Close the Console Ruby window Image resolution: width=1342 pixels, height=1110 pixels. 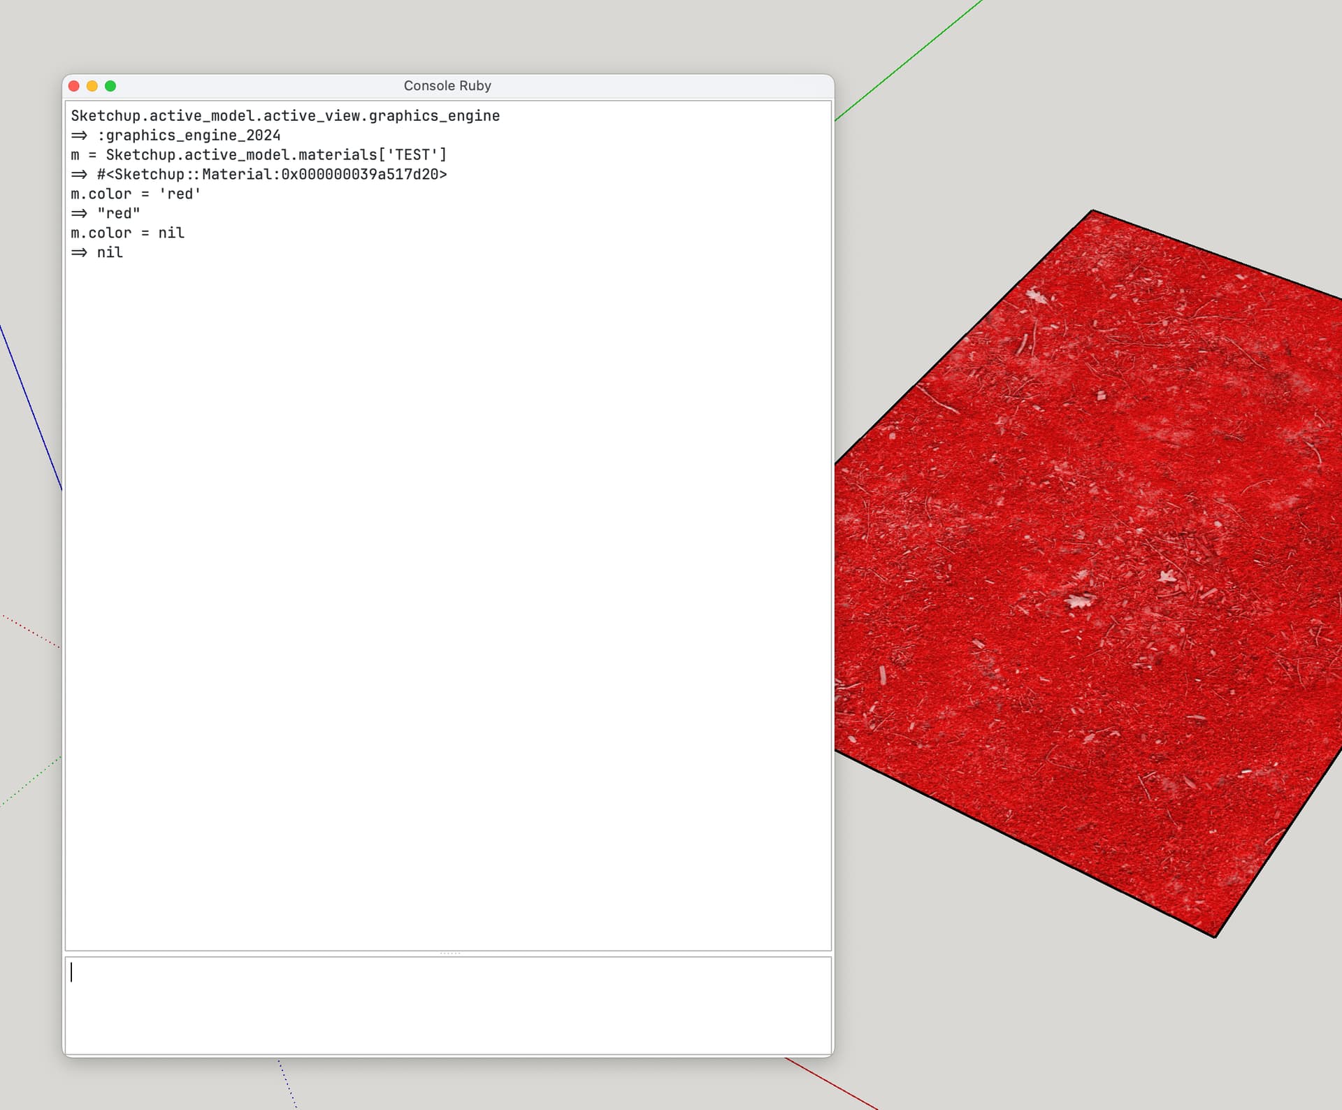click(74, 86)
